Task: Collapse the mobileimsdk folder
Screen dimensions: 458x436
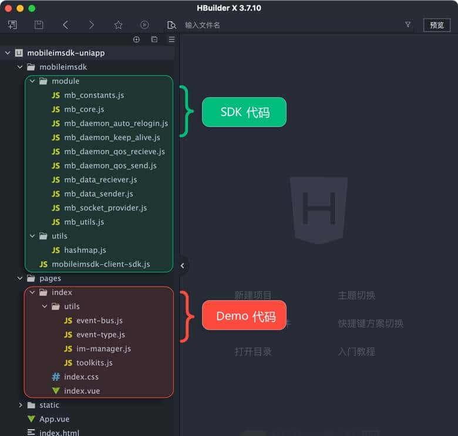Action: 20,67
